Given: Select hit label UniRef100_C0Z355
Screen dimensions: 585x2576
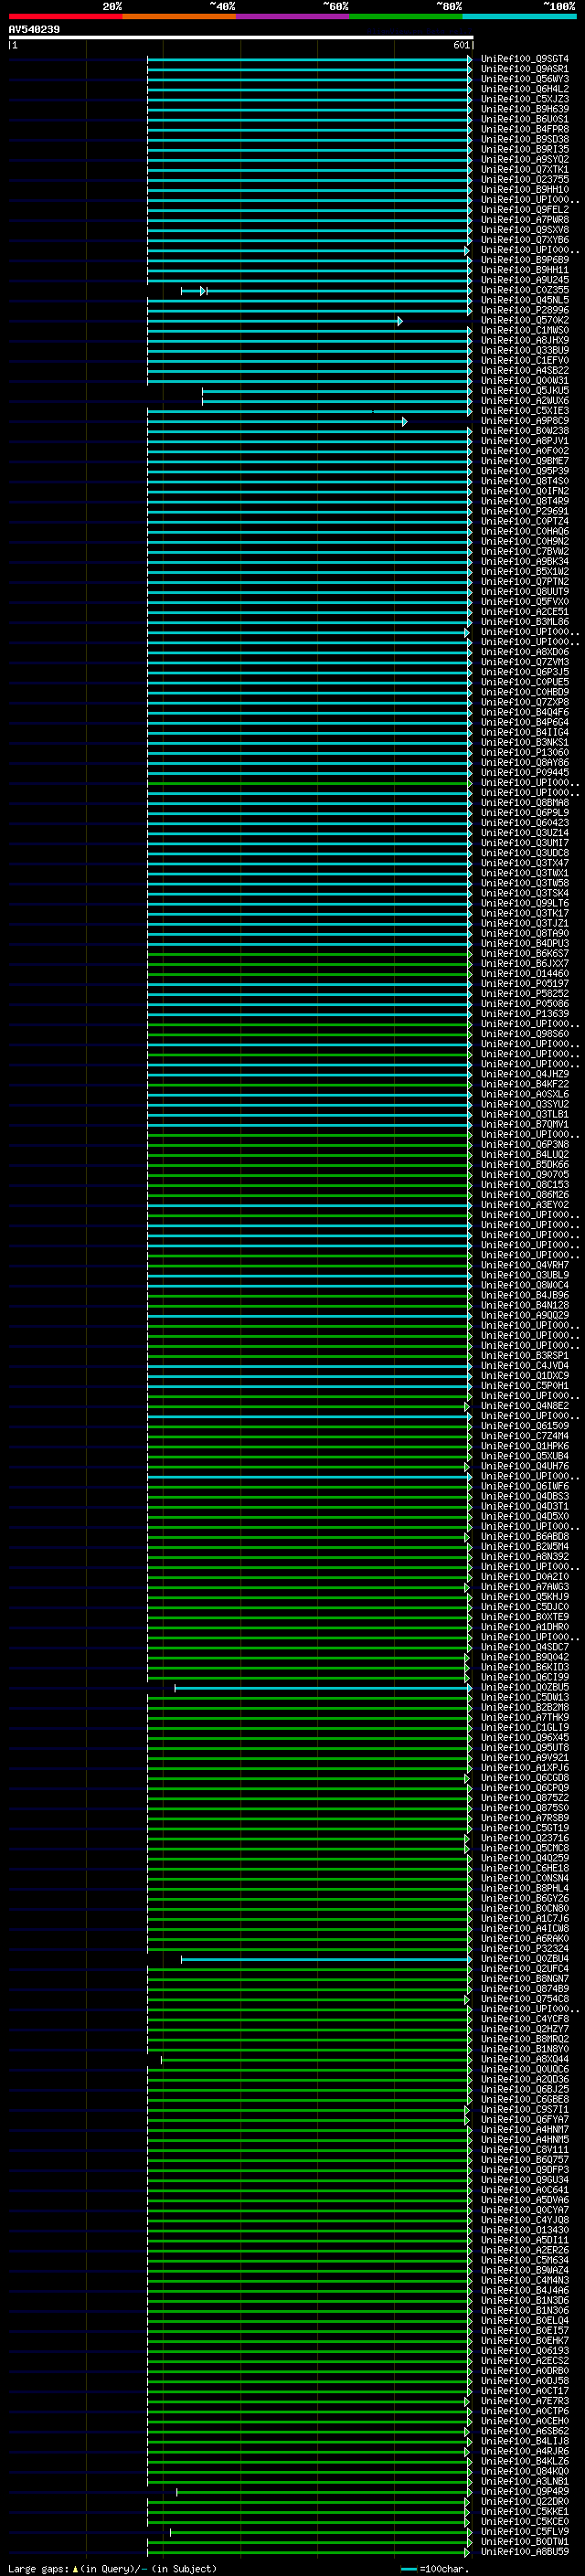Looking at the screenshot, I should point(524,290).
